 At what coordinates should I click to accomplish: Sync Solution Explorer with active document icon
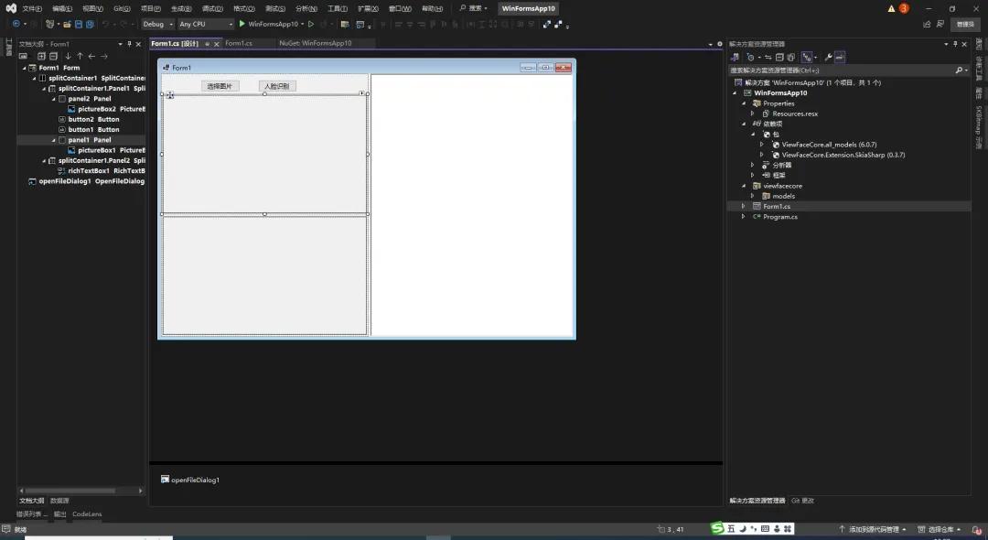[768, 57]
